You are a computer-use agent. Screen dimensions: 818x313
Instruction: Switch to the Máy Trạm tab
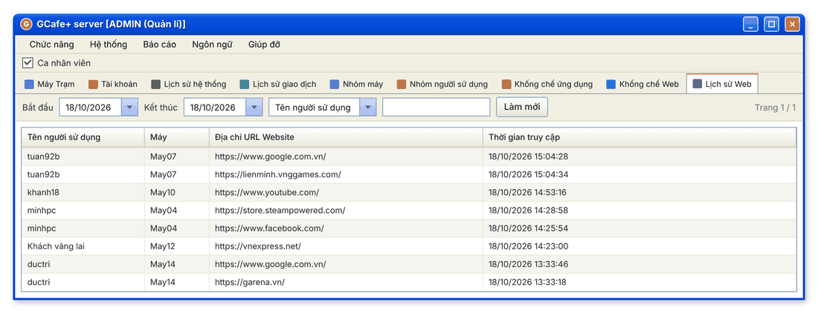(x=50, y=85)
